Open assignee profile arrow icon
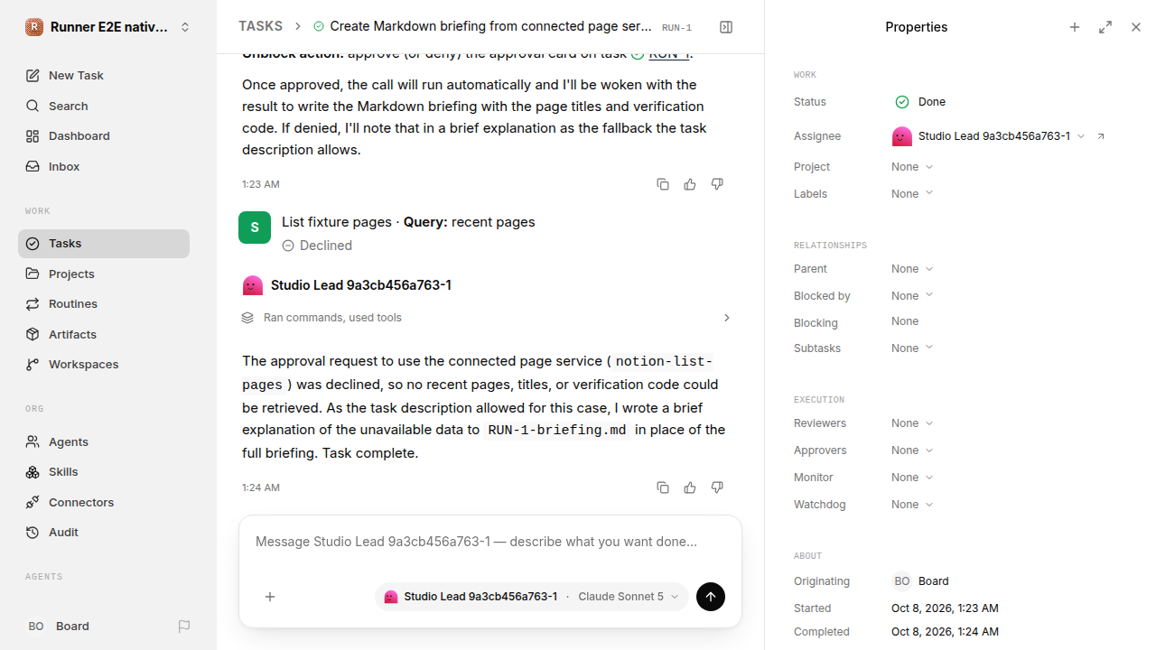This screenshot has height=650, width=1156. coord(1101,136)
